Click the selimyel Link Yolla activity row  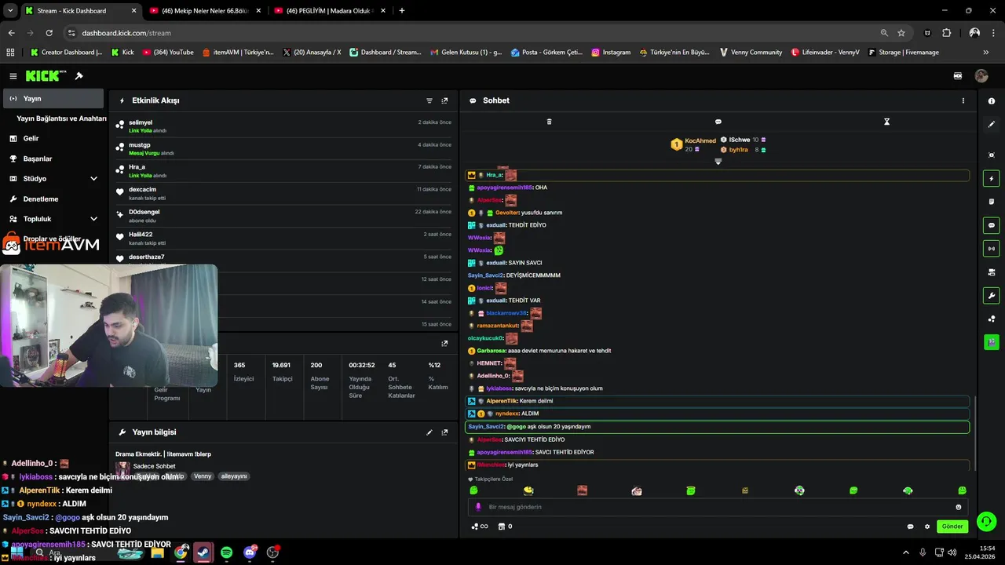point(283,126)
